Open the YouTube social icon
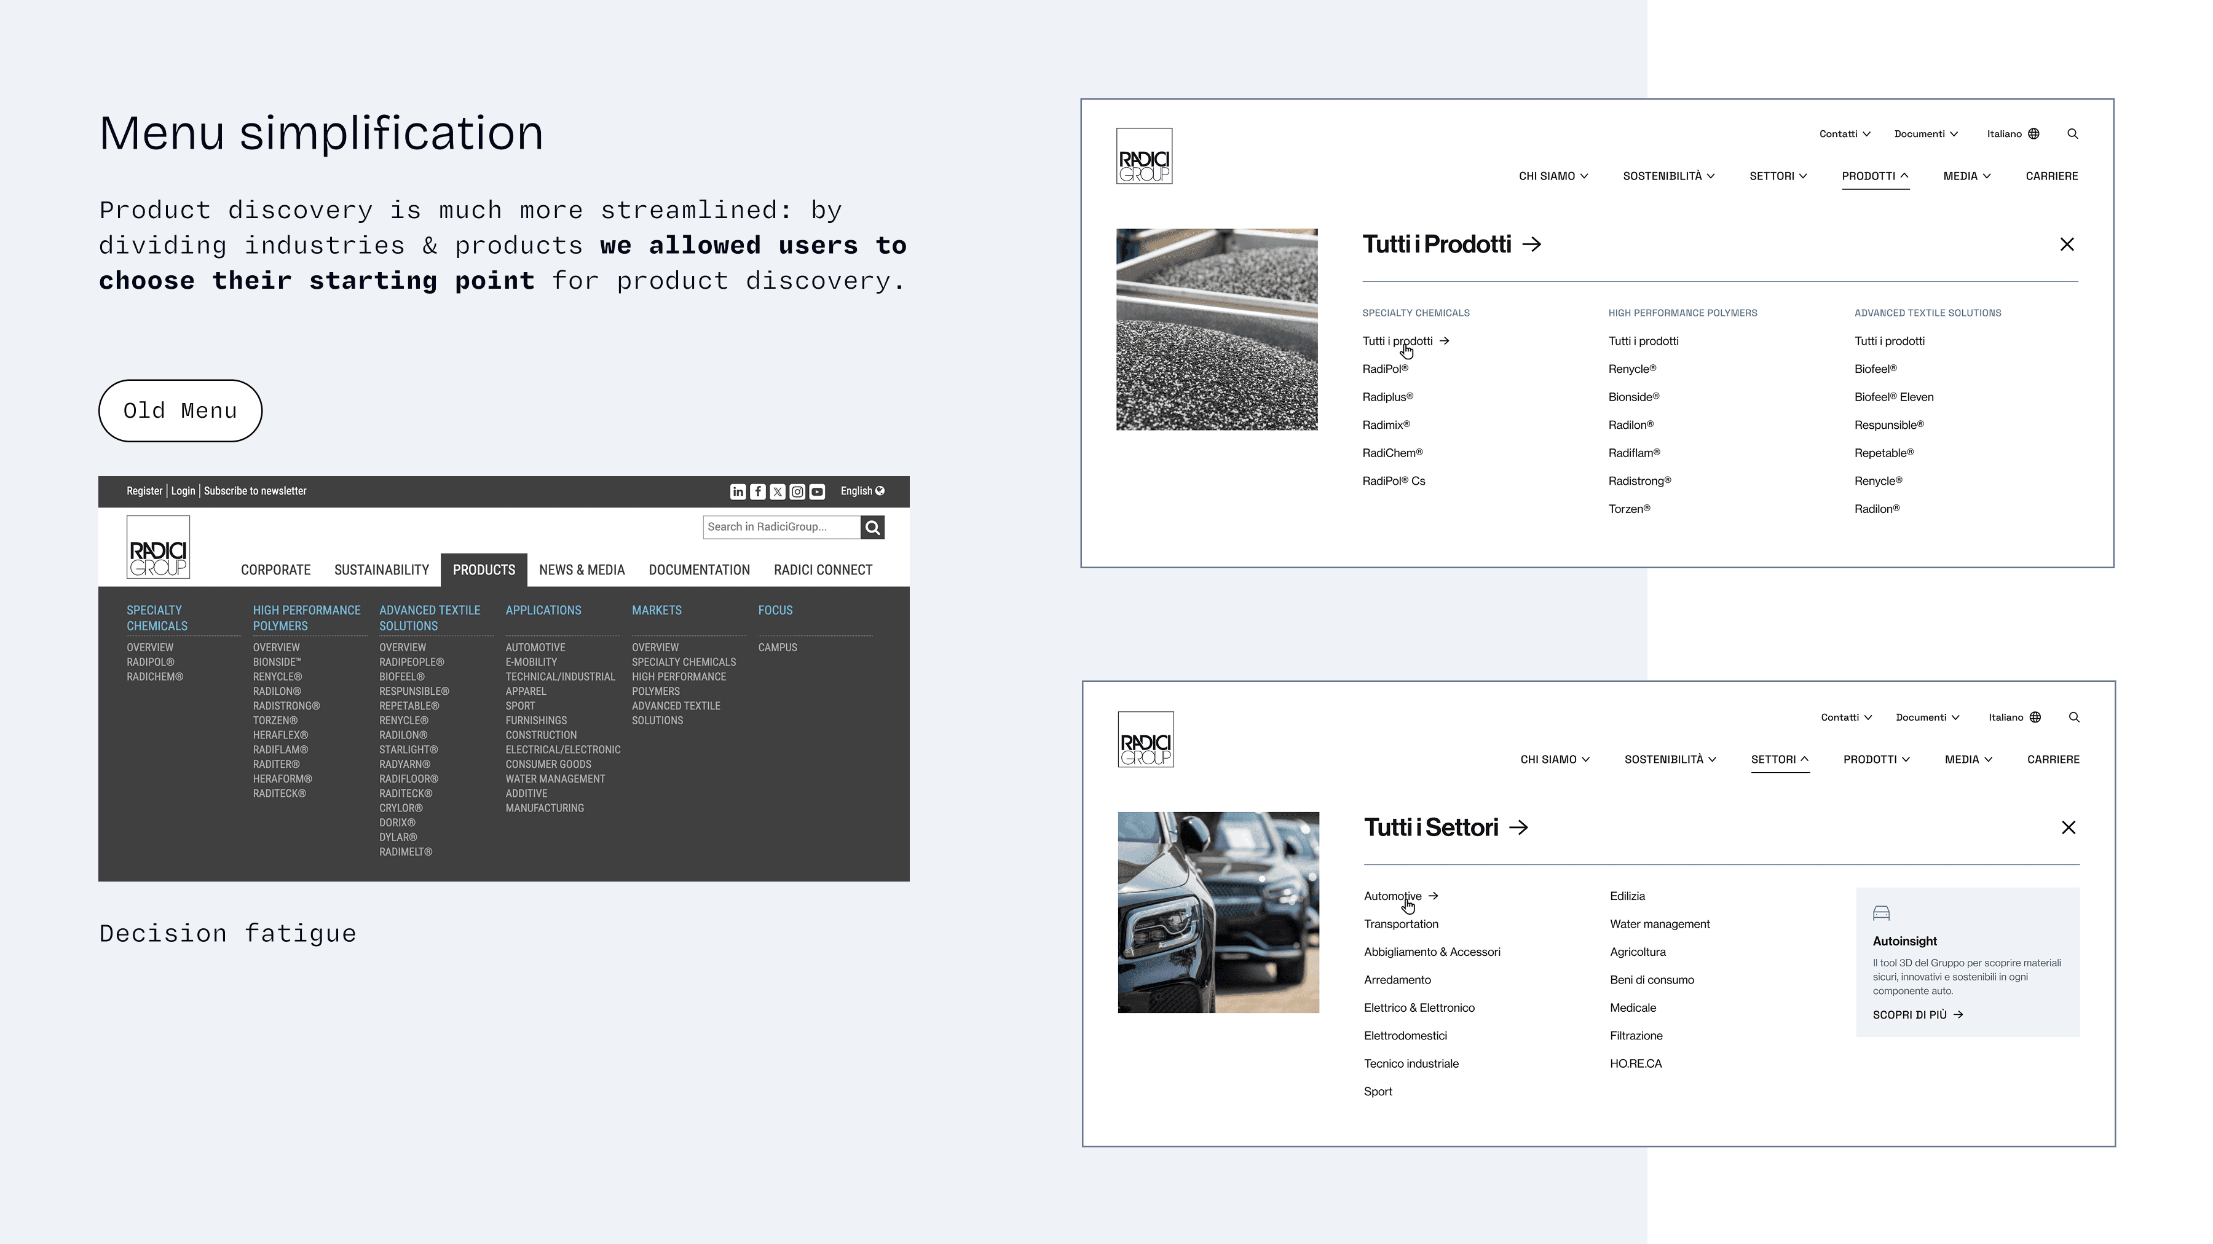Image resolution: width=2213 pixels, height=1244 pixels. pyautogui.click(x=817, y=492)
